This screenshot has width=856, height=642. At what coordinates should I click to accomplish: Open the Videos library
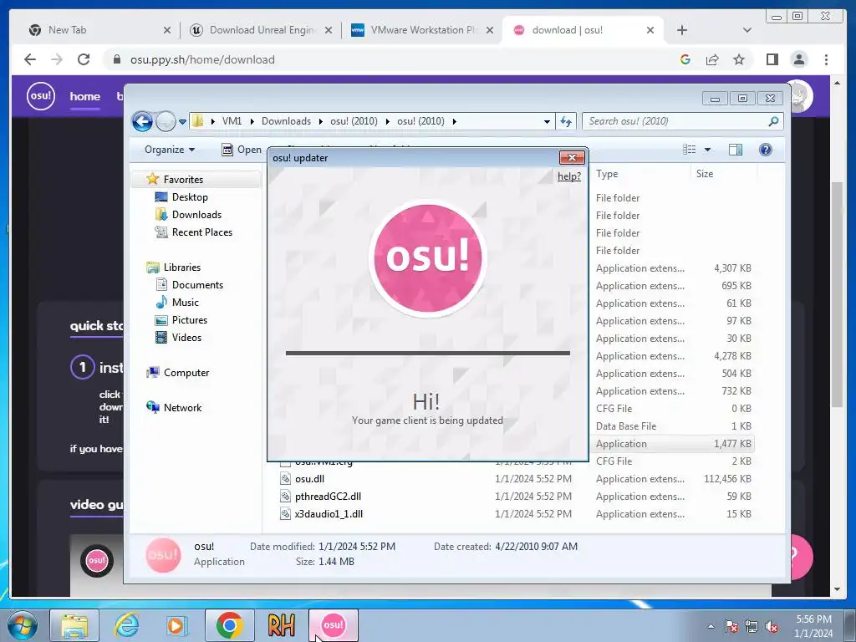coord(186,338)
